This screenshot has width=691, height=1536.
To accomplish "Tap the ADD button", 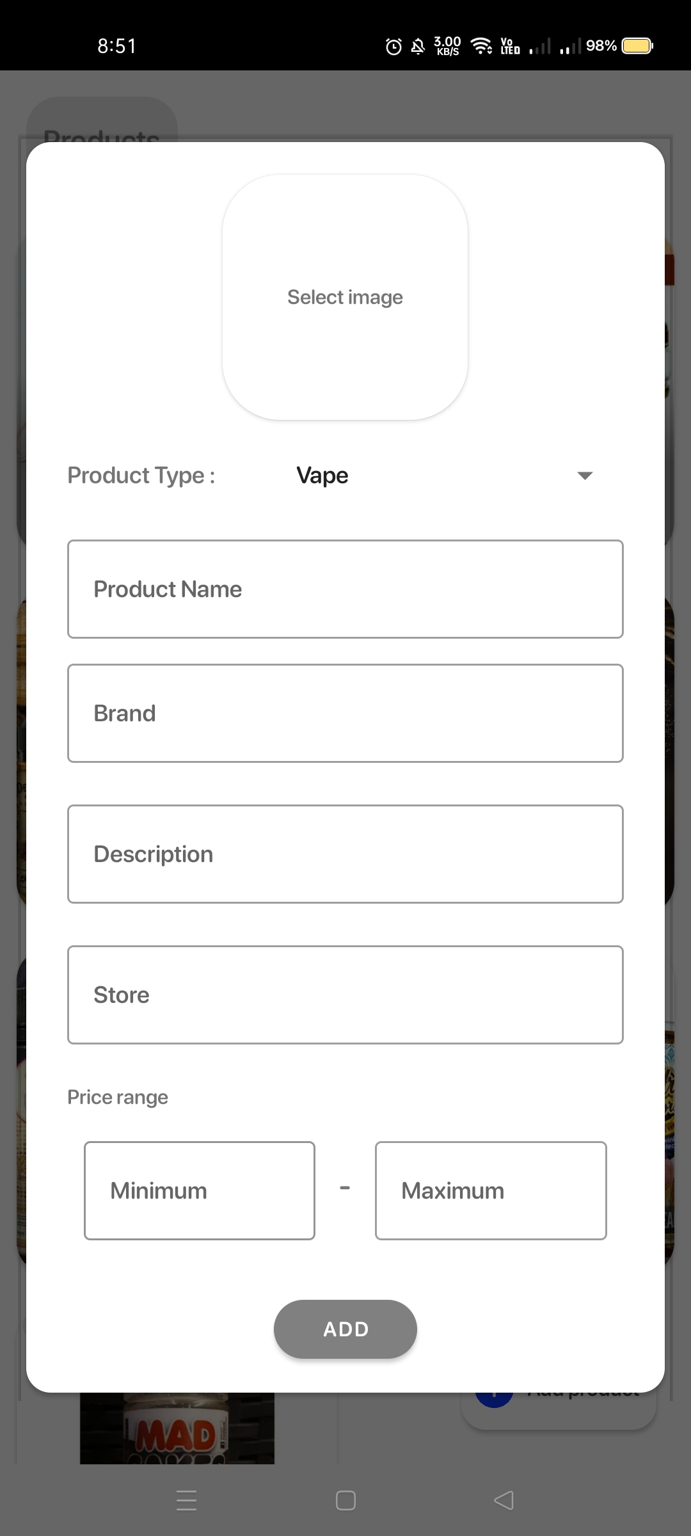I will tap(345, 1329).
